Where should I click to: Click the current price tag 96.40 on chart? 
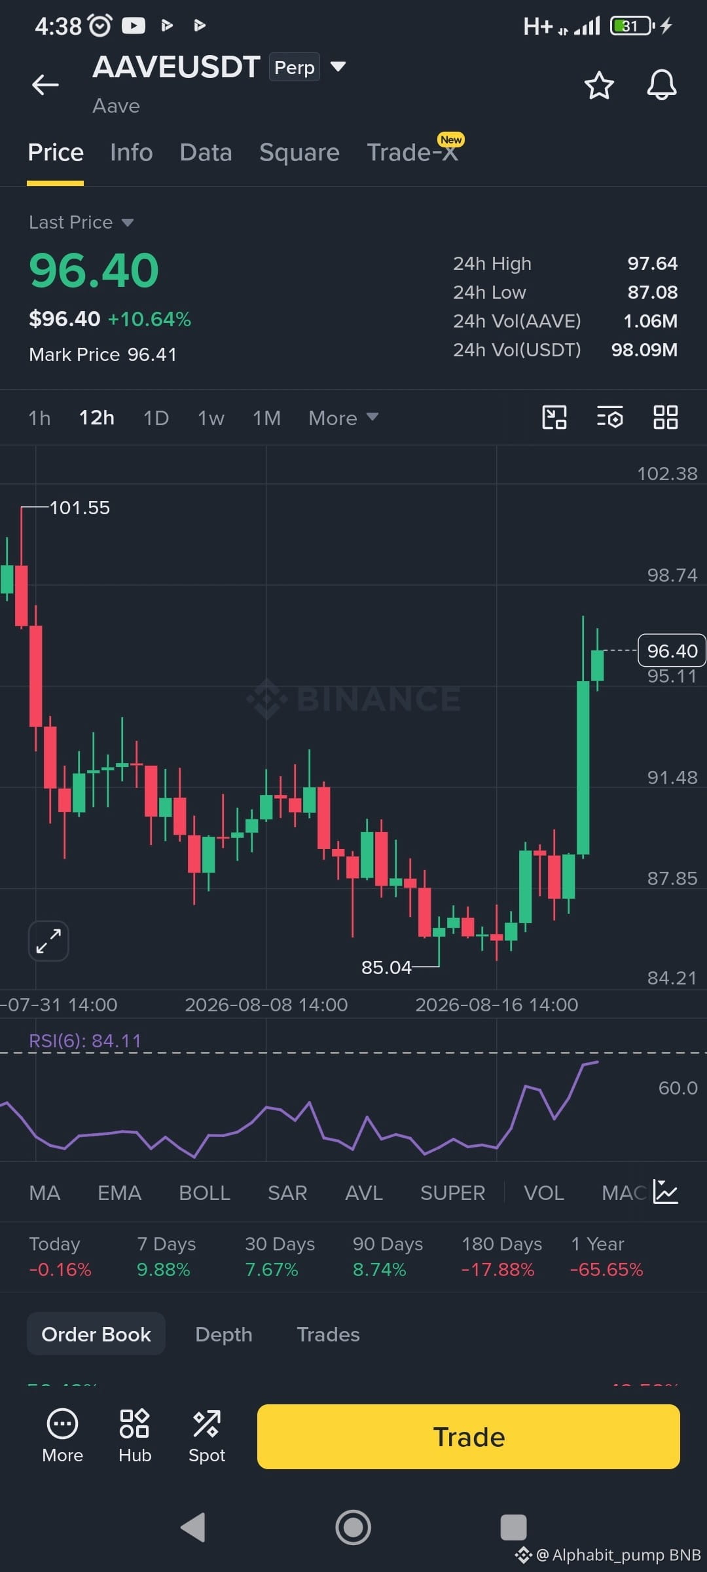coord(672,650)
